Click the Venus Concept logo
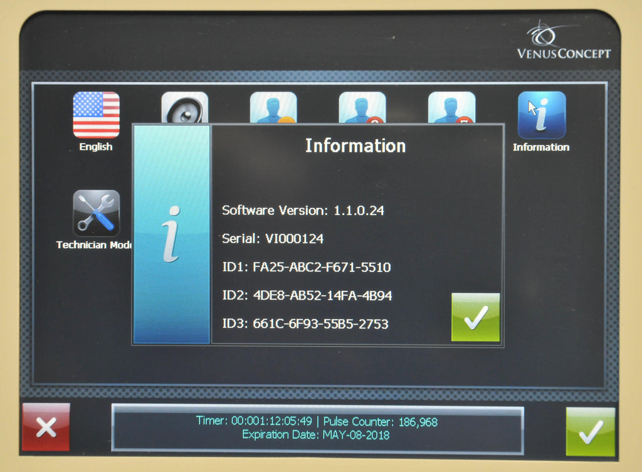The width and height of the screenshot is (642, 472). [564, 40]
